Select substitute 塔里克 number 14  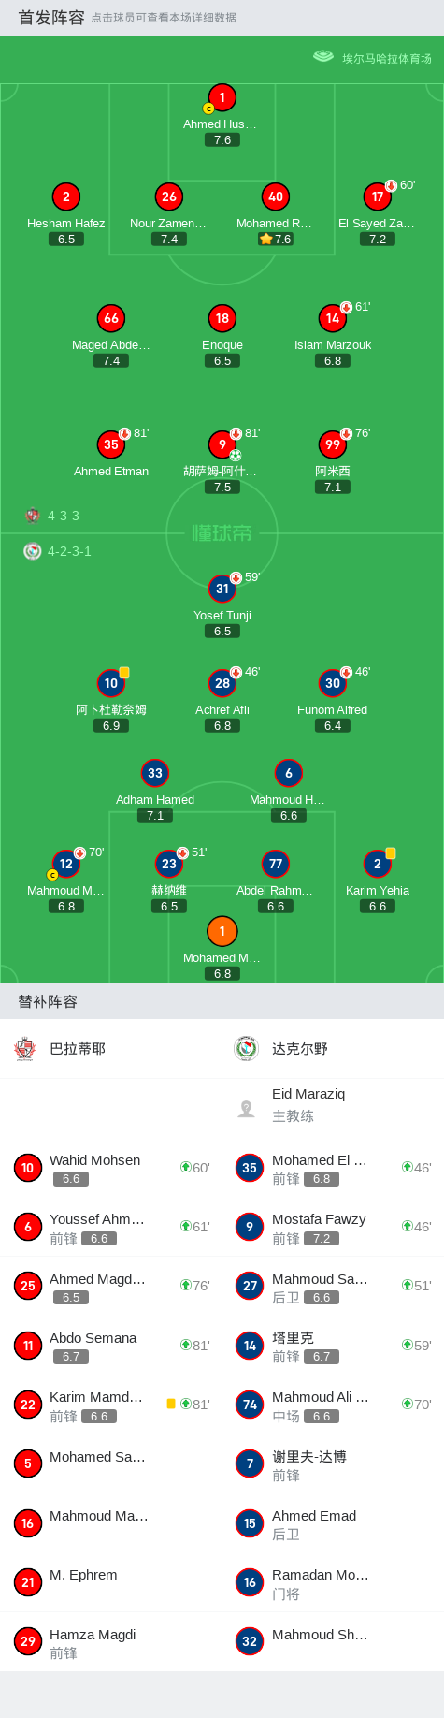(x=250, y=1345)
